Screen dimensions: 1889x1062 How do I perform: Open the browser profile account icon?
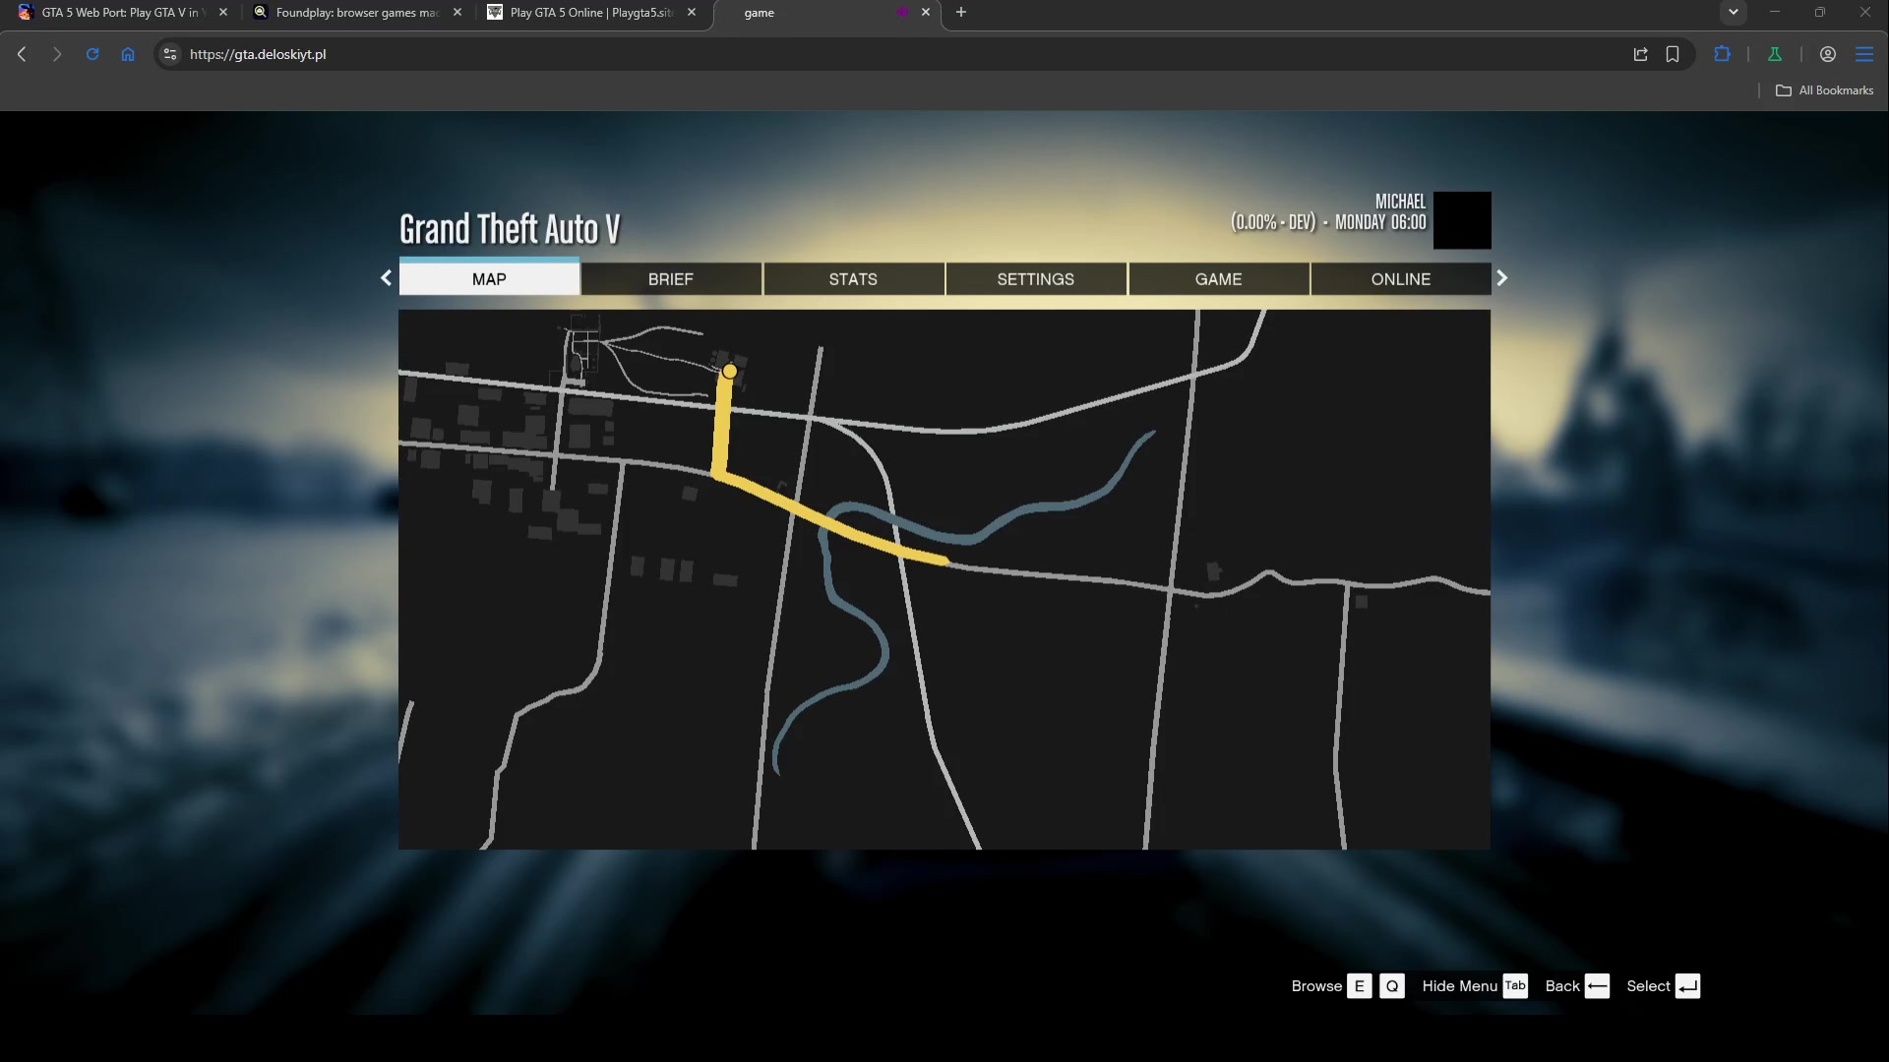1828,54
